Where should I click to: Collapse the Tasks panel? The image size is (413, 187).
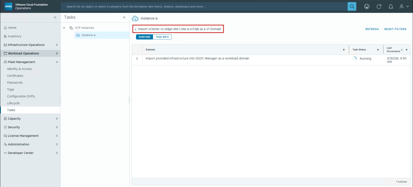pyautogui.click(x=124, y=17)
